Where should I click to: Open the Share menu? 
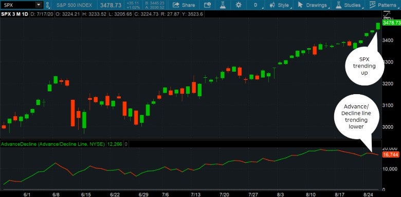click(x=184, y=5)
